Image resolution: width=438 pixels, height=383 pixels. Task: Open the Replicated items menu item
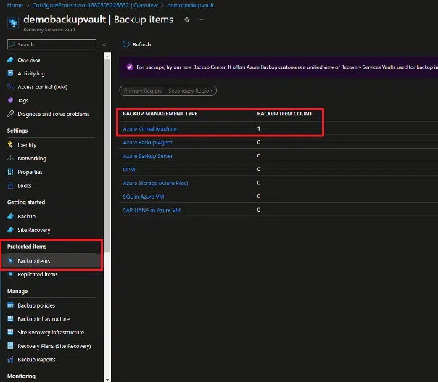click(38, 274)
